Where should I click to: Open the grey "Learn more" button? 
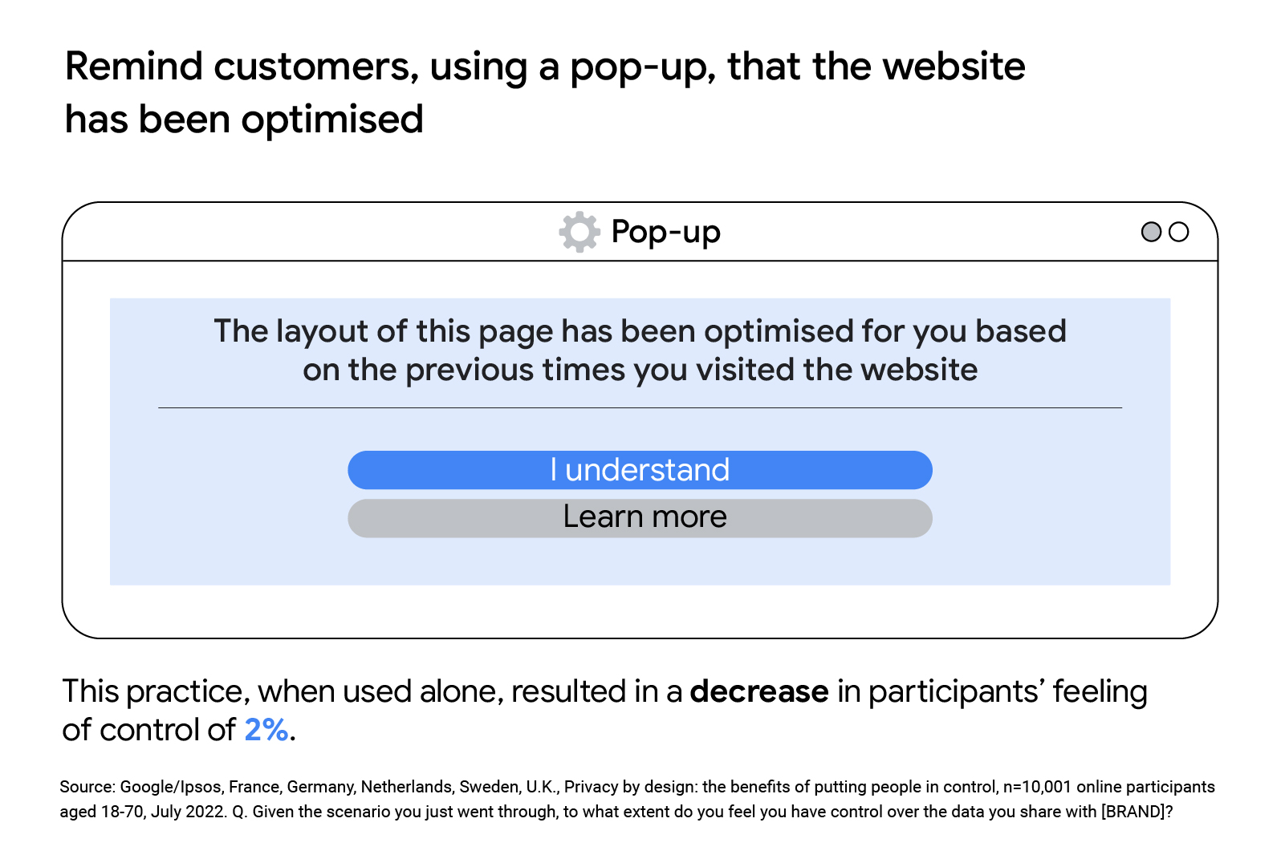(640, 518)
